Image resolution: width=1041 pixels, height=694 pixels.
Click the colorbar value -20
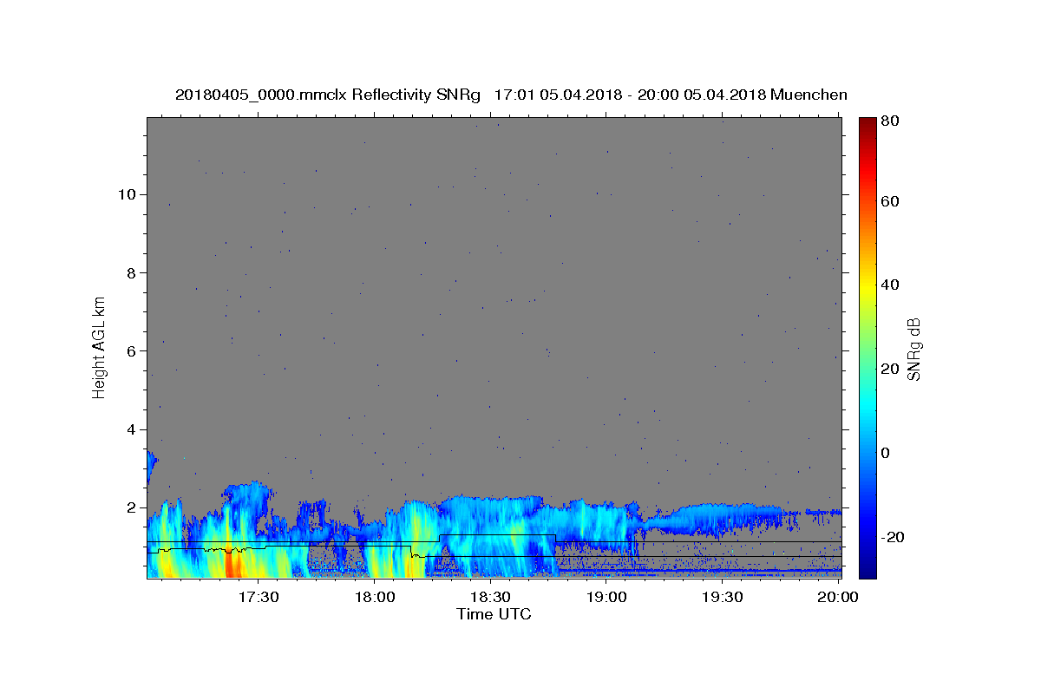point(894,537)
